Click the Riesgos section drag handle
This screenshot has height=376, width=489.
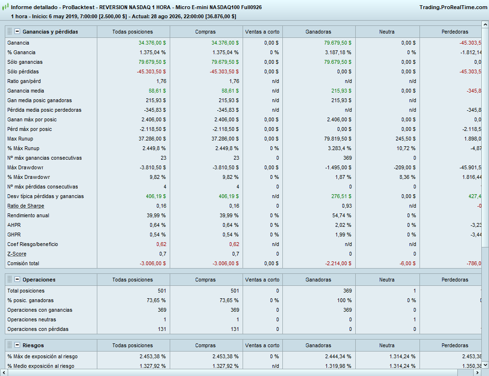coord(10,345)
